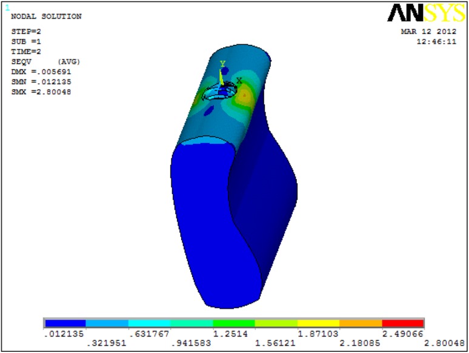Click the orange peak stress spot on cylinder

tap(244, 95)
